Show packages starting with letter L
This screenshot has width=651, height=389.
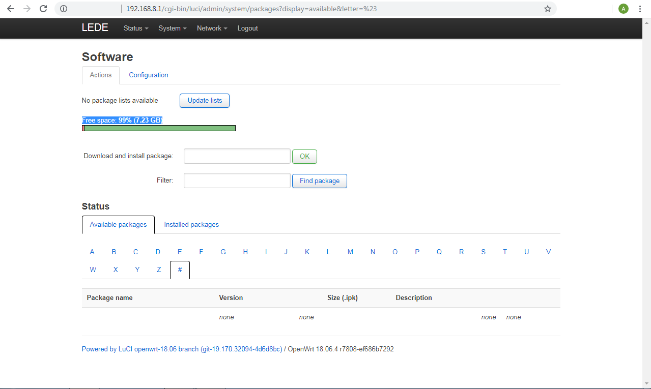[x=328, y=252]
